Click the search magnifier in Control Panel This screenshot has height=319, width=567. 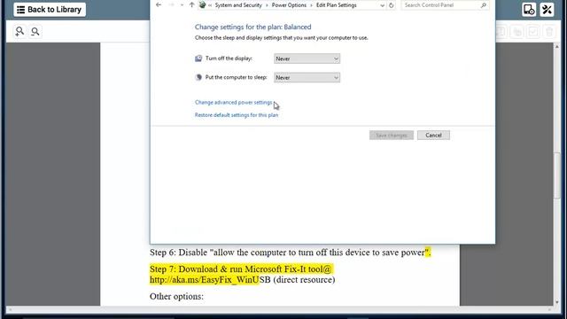click(x=483, y=5)
